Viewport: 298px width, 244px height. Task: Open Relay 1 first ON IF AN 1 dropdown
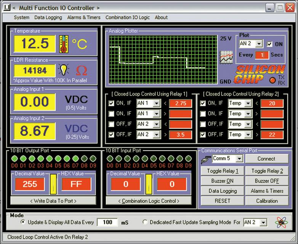click(157, 103)
